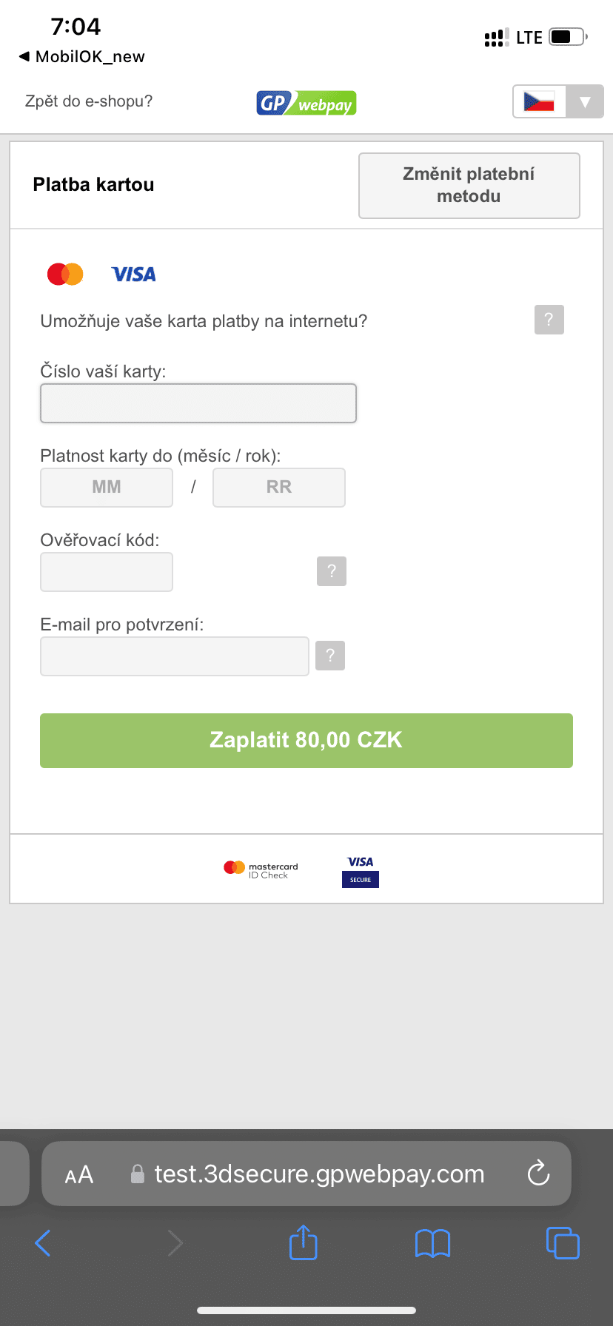Open Safari bookmarks icon

[433, 1243]
